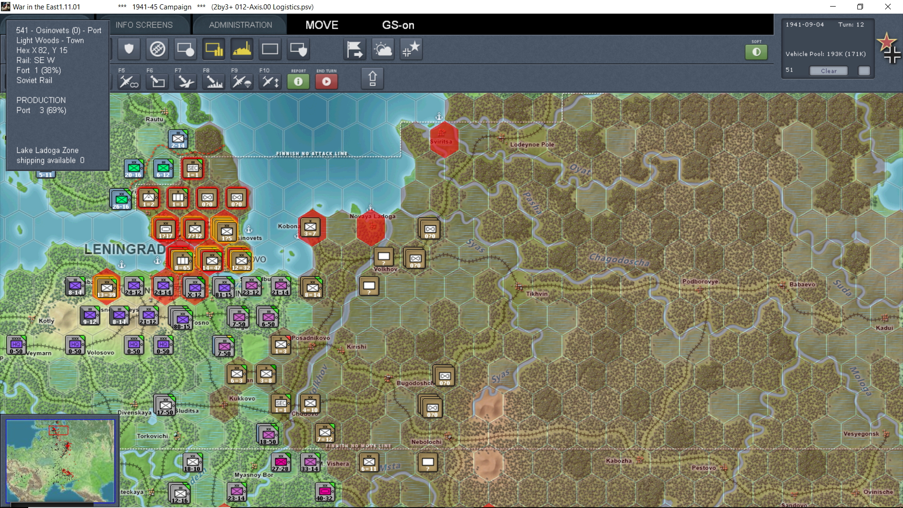Viewport: 903px width, 508px height.
Task: Select the Finnish unit 20-16 counter
Action: coord(134,168)
